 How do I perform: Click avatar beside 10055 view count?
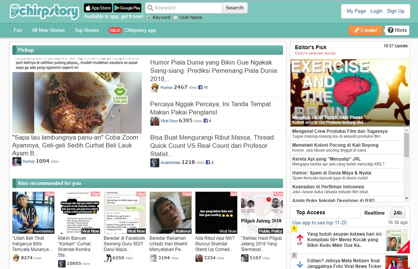(x=62, y=264)
